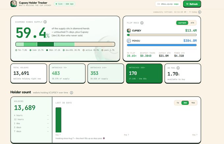Click the blue PENGU market cap bar
This screenshot has height=144, width=224.
162,45
